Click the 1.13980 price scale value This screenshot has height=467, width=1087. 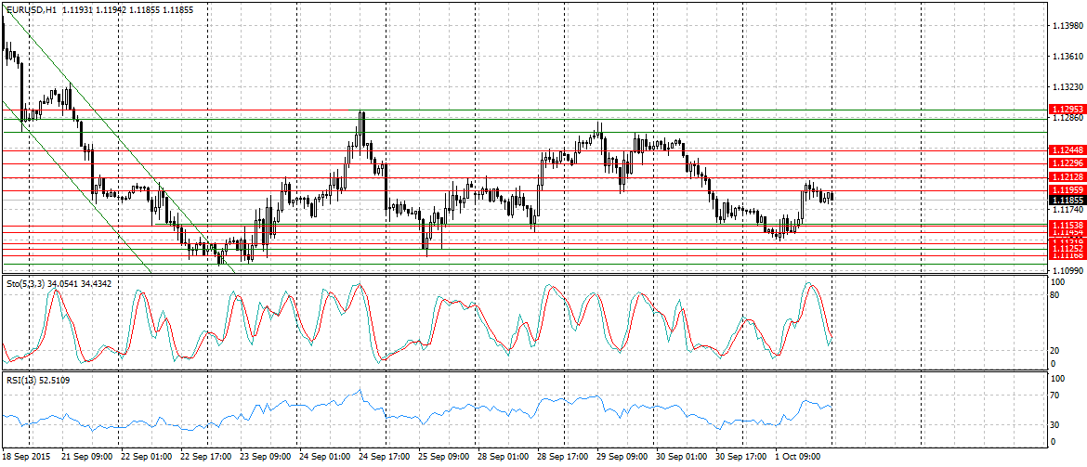1068,26
